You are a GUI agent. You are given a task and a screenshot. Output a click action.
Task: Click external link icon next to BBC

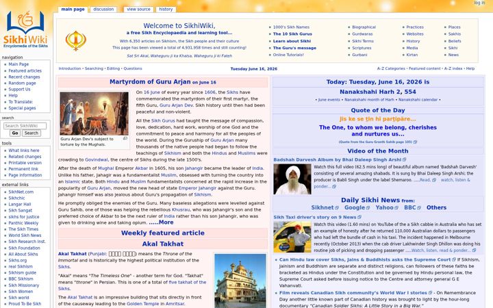419,208
